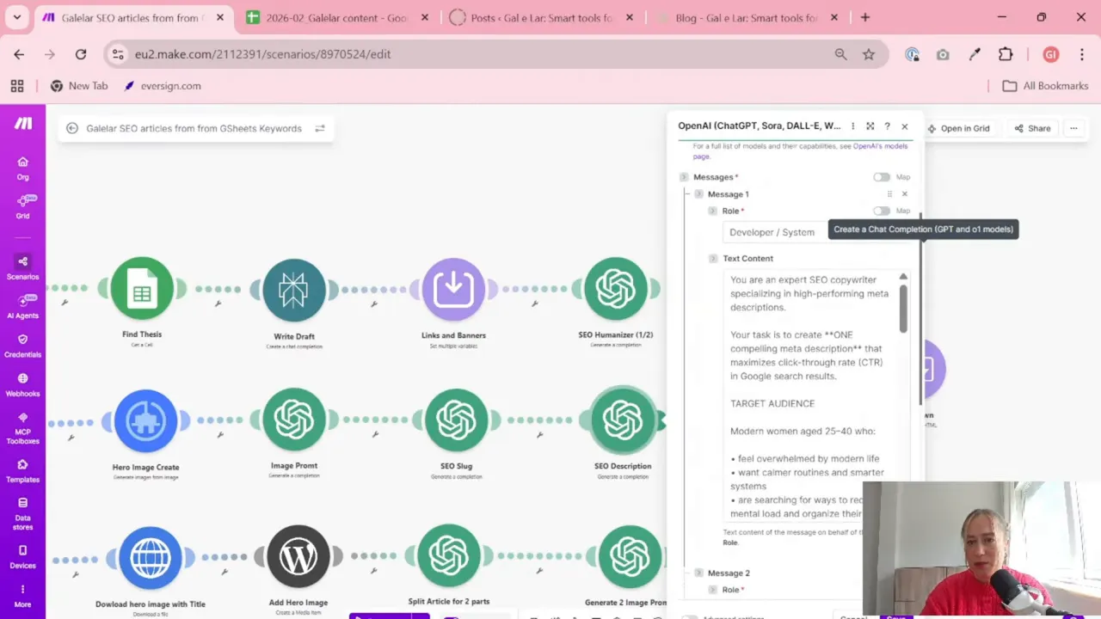Image resolution: width=1101 pixels, height=619 pixels.
Task: Open the Write Draft module
Action: [x=294, y=289]
